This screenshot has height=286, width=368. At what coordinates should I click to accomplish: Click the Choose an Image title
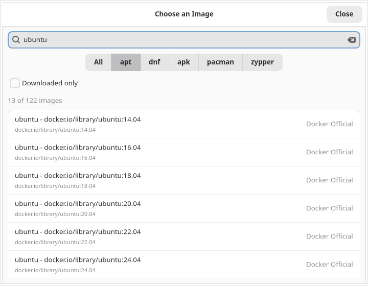point(184,14)
